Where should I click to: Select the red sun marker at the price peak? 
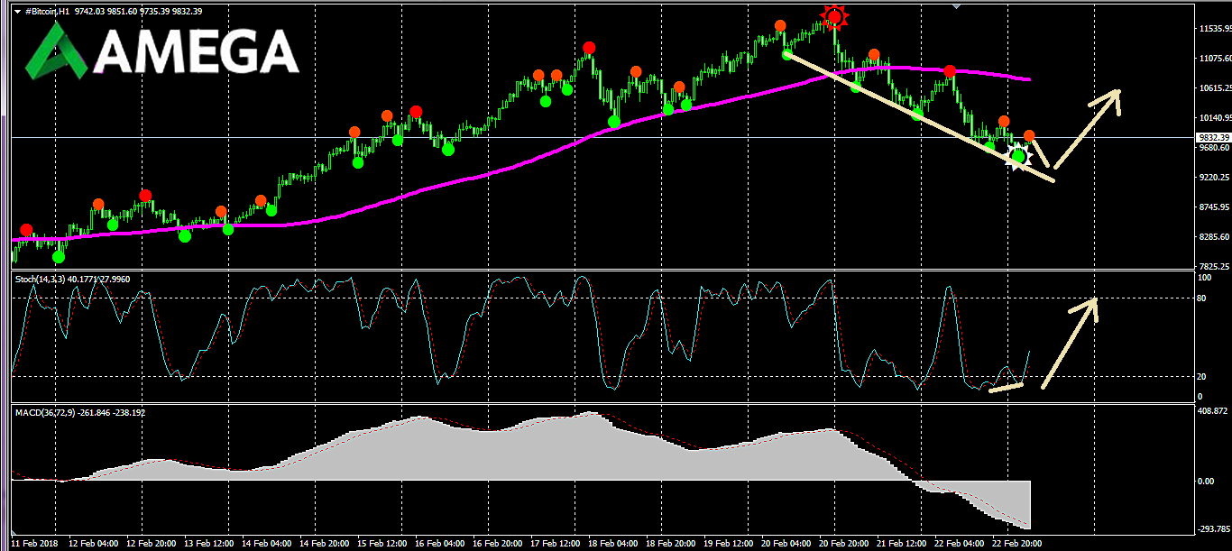(834, 16)
